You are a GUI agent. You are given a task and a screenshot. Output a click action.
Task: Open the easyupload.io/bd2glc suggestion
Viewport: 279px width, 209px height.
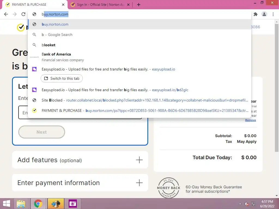point(140,90)
